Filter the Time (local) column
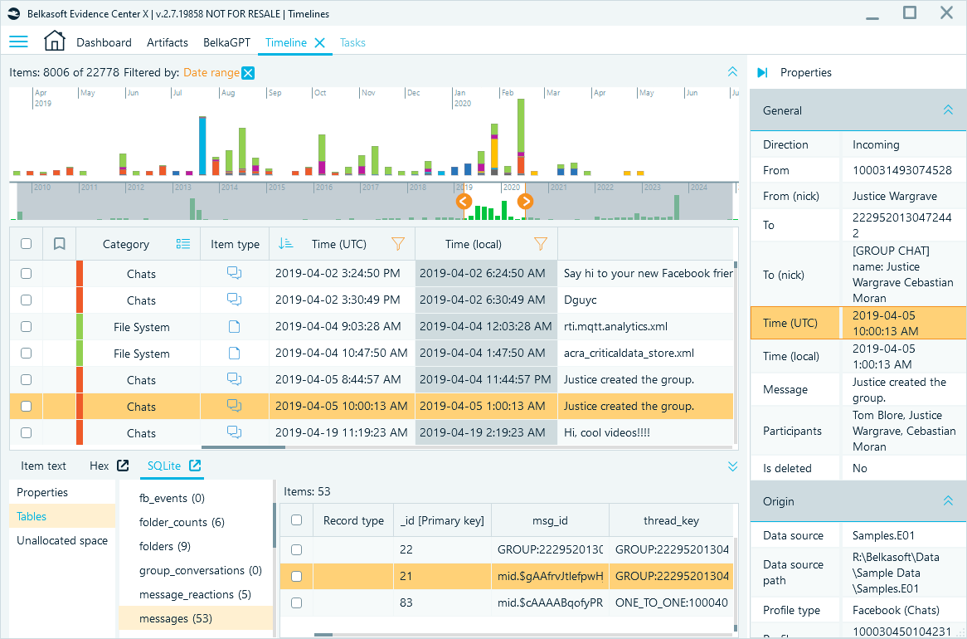The image size is (967, 639). point(541,244)
